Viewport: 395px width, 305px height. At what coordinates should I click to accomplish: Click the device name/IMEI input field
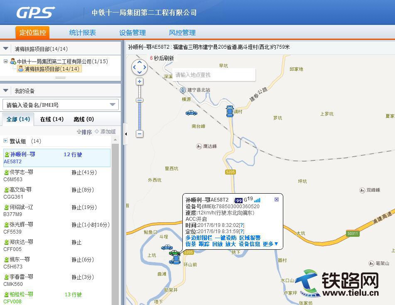pyautogui.click(x=61, y=105)
